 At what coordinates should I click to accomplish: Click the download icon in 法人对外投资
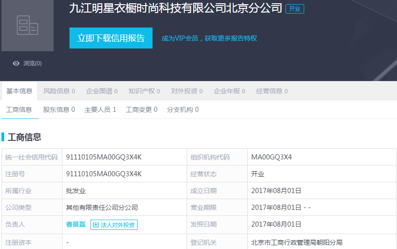click(96, 225)
